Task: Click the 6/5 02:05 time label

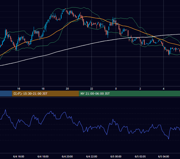Action: point(140,156)
